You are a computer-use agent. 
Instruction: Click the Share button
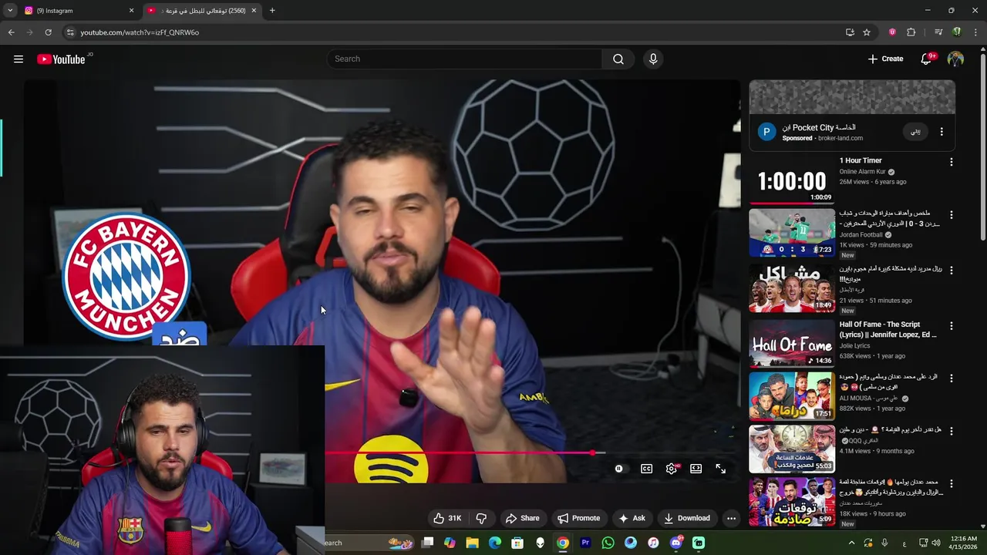click(522, 518)
